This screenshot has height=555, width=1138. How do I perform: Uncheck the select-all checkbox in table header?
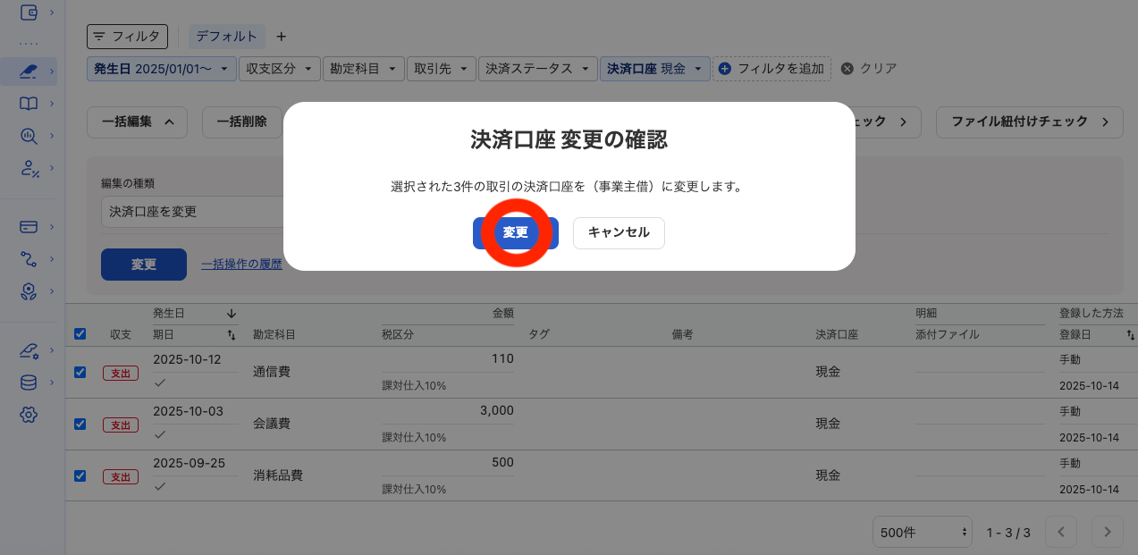point(80,333)
